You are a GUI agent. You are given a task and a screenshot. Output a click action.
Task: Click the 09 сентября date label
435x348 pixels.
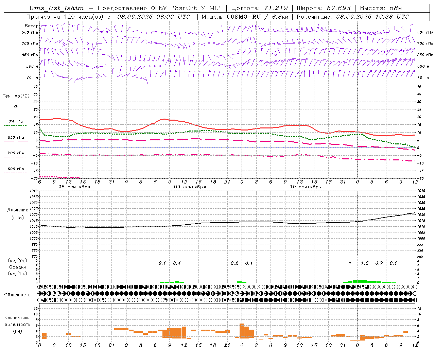click(190, 187)
